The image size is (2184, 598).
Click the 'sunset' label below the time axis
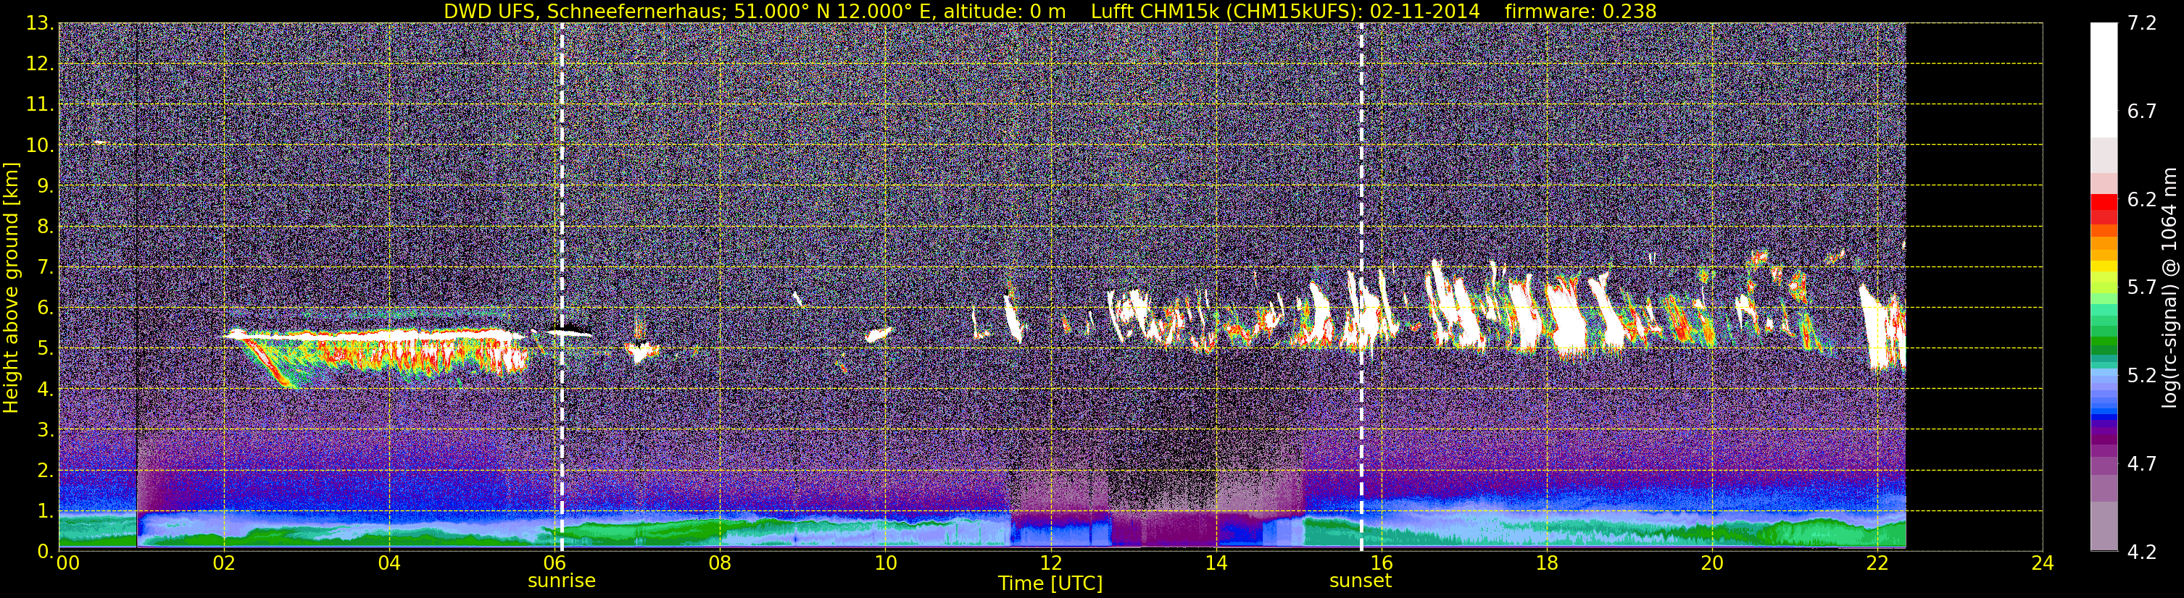pos(1361,580)
